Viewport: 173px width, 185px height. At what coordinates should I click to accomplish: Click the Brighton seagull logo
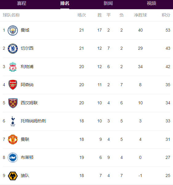[x=13, y=157]
